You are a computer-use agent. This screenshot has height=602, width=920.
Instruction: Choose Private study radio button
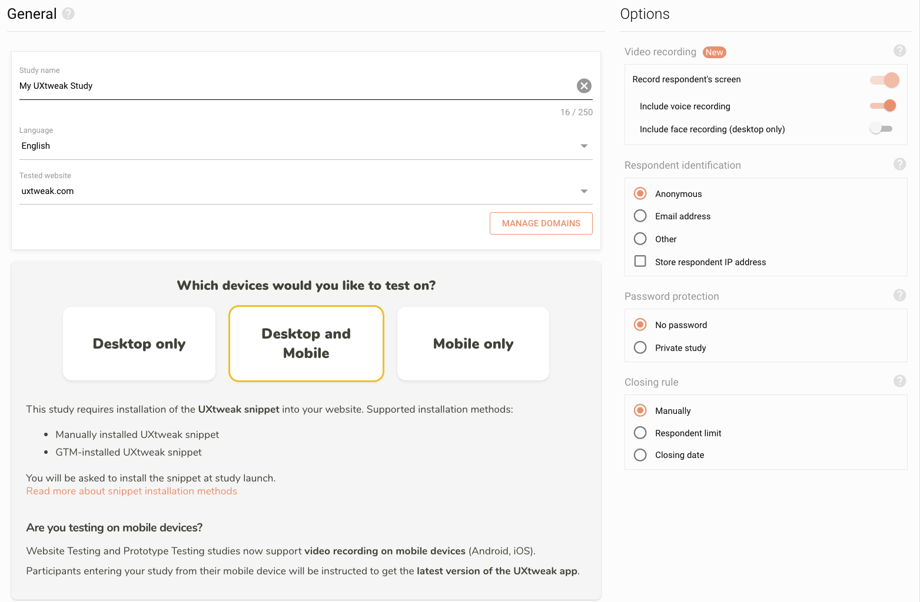coord(640,347)
